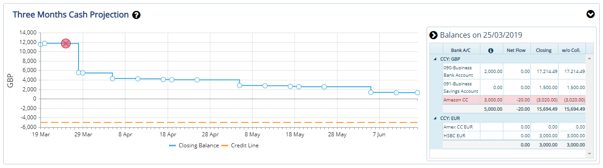Click the w/o Coll. column header
The width and height of the screenshot is (603, 168).
tap(572, 50)
